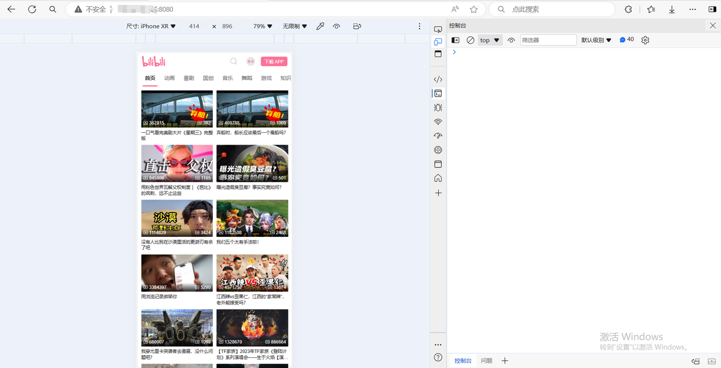Viewport: 721px width, 368px height.
Task: Reload the page with the refresh icon
Action: click(x=32, y=10)
